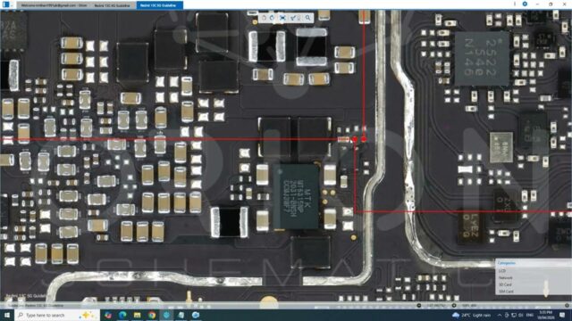Open Google Chrome from taskbar
The height and width of the screenshot is (321, 572).
(152, 315)
